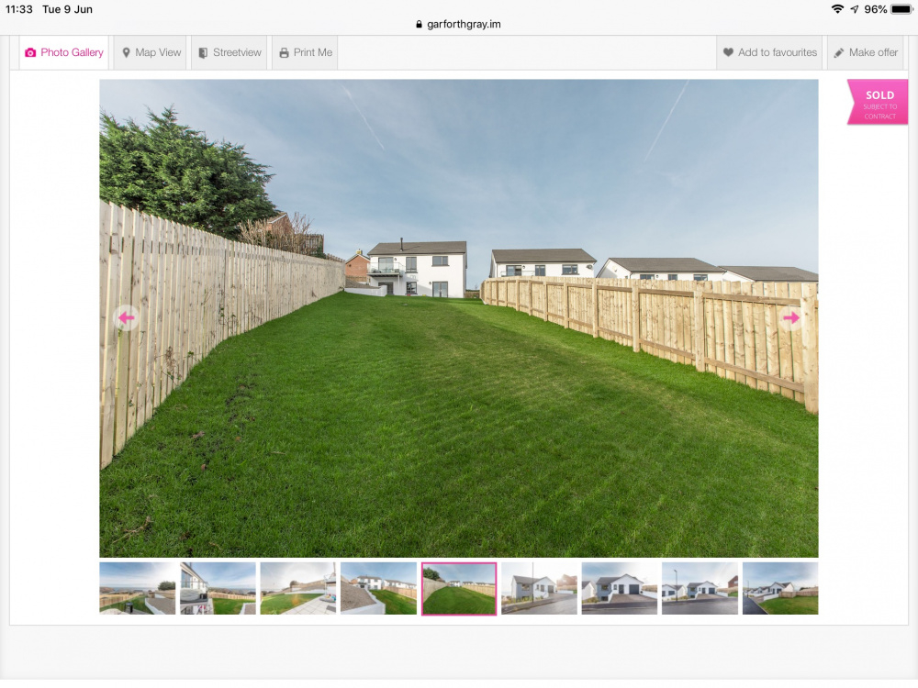Tap the Wi-Fi status icon
Image resolution: width=918 pixels, height=688 pixels.
coord(838,9)
